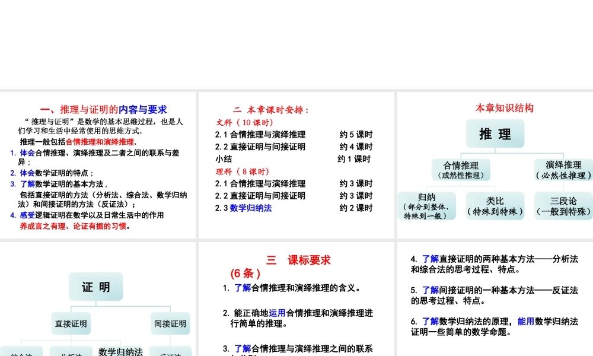Click requirement 5 about 反证法
This screenshot has height=356, width=593.
495,295
